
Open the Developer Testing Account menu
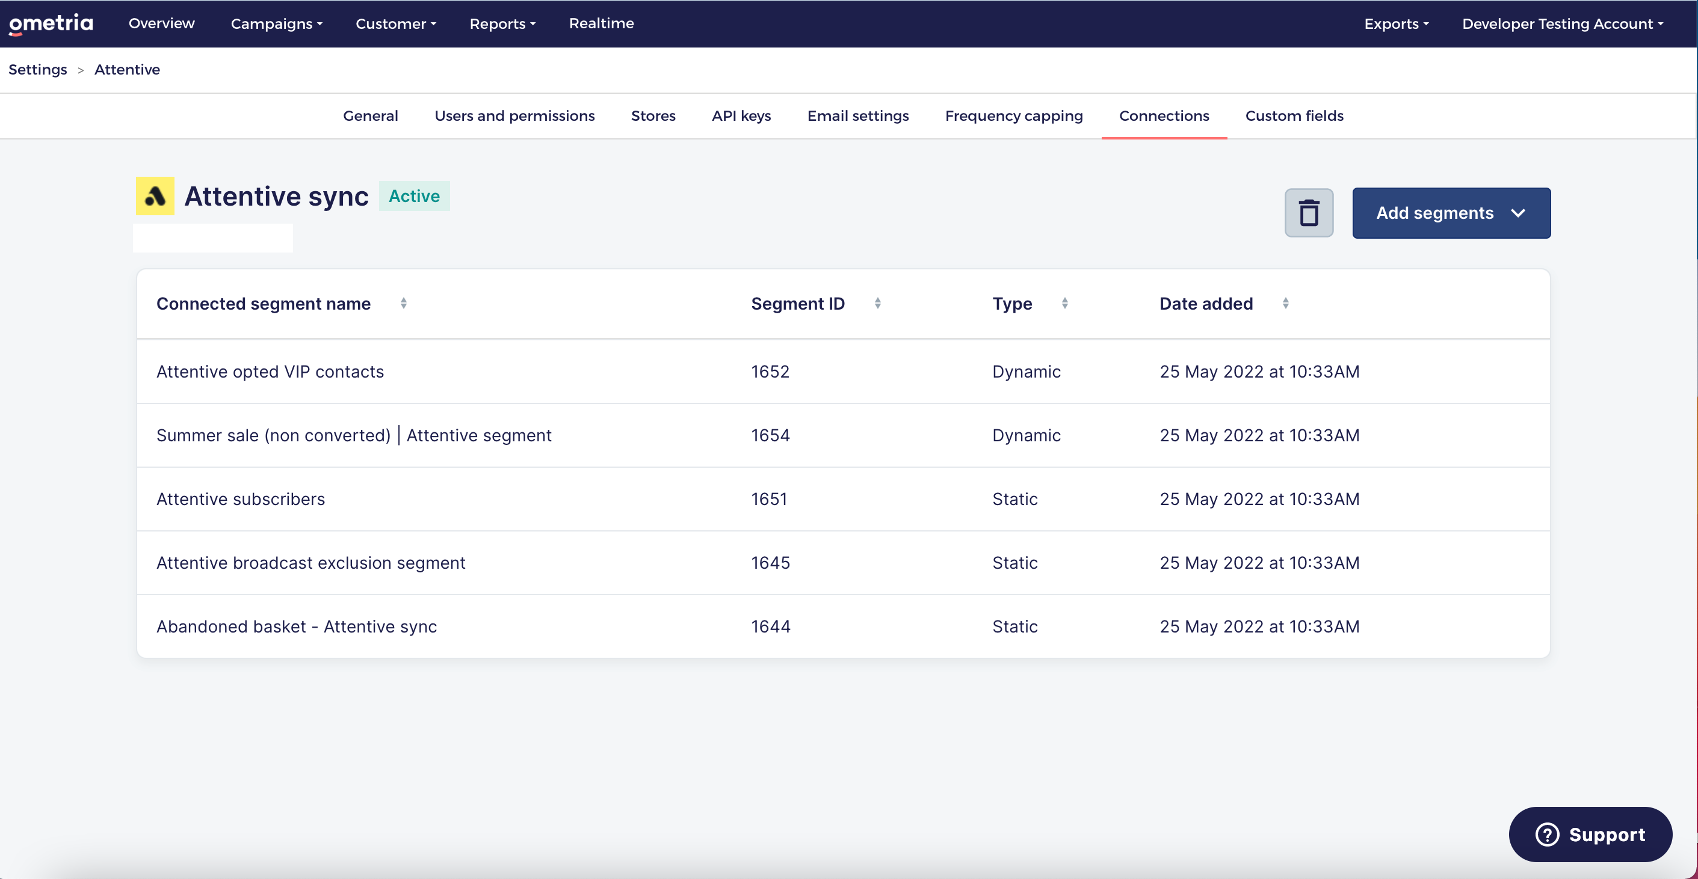click(1562, 23)
